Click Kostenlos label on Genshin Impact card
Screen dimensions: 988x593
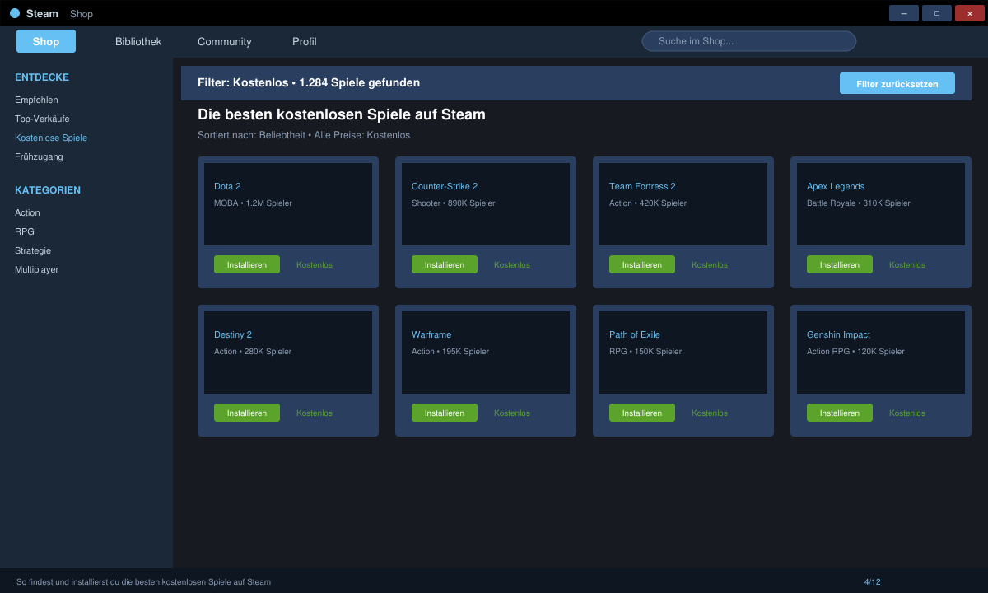click(x=907, y=413)
